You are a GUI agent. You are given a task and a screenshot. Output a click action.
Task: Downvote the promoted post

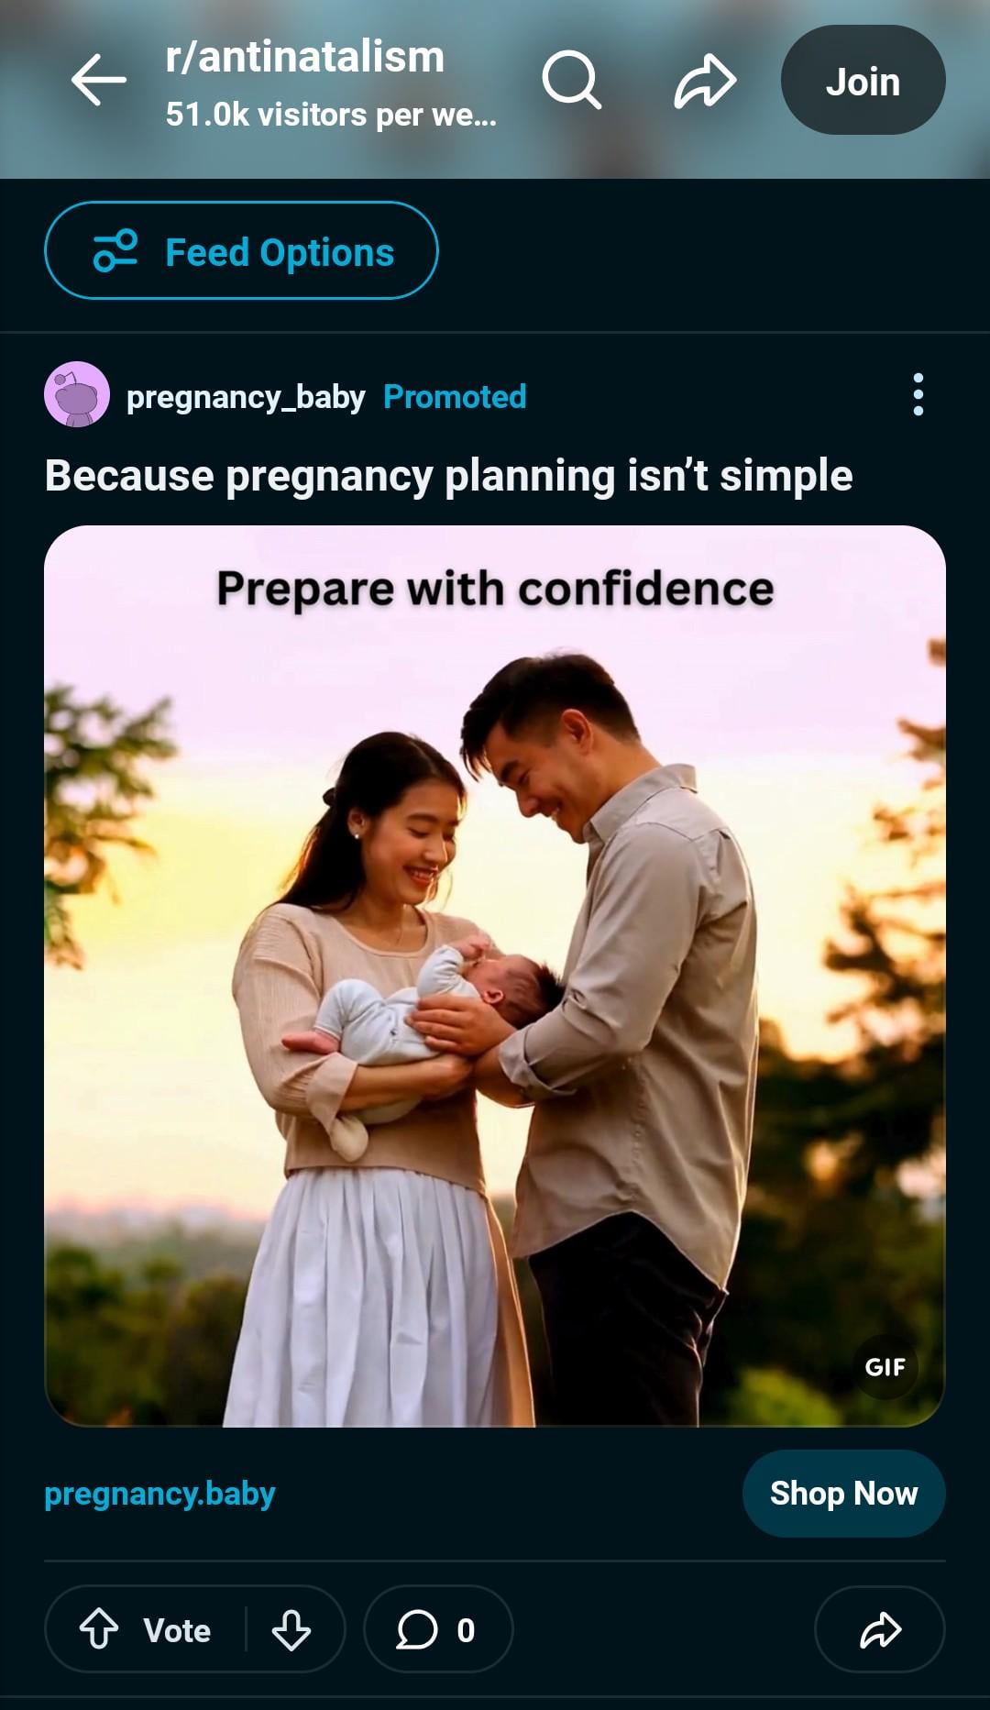pyautogui.click(x=291, y=1629)
